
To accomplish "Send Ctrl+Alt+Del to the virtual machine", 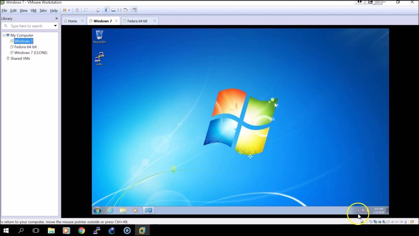I will coord(77,10).
